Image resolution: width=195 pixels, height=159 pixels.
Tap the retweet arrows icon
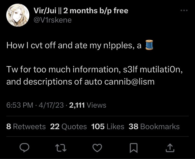coord(61,148)
